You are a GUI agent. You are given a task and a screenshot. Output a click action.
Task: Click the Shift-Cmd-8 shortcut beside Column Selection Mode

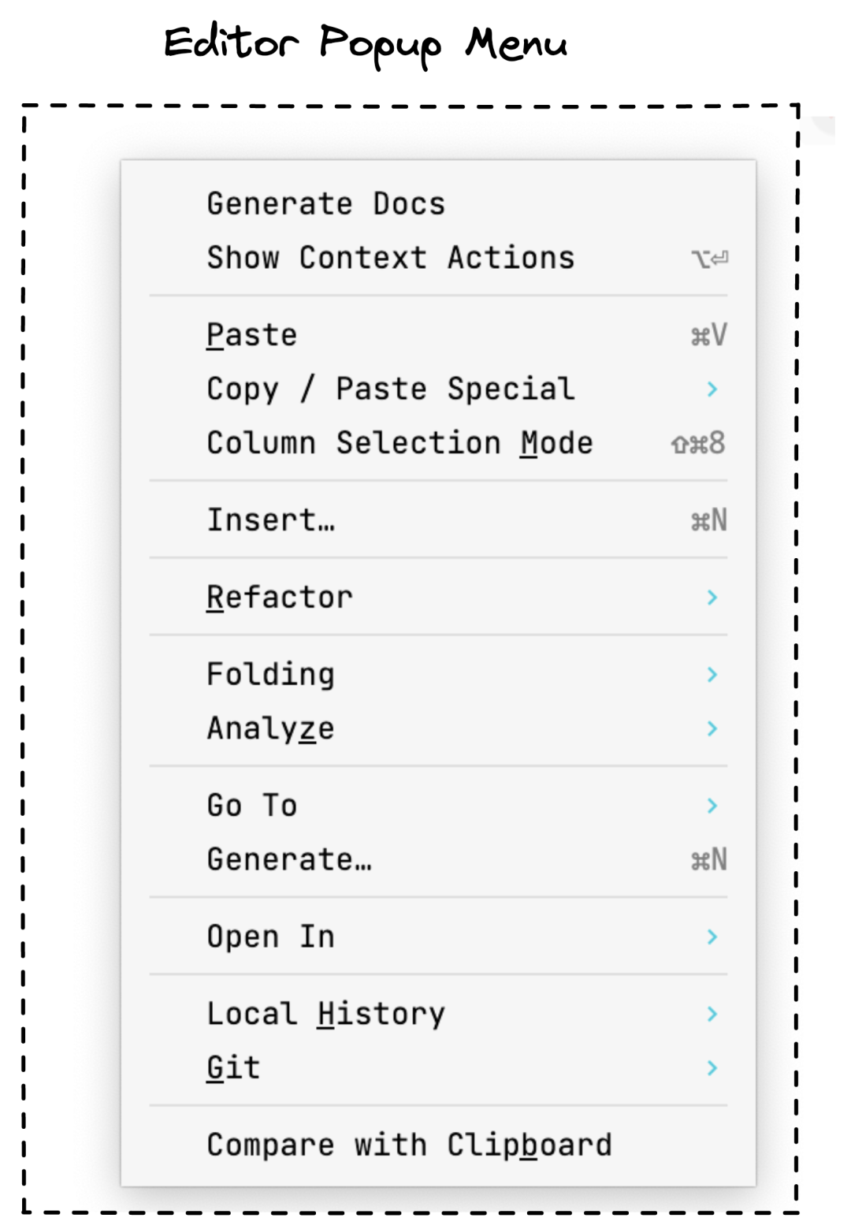pos(696,442)
